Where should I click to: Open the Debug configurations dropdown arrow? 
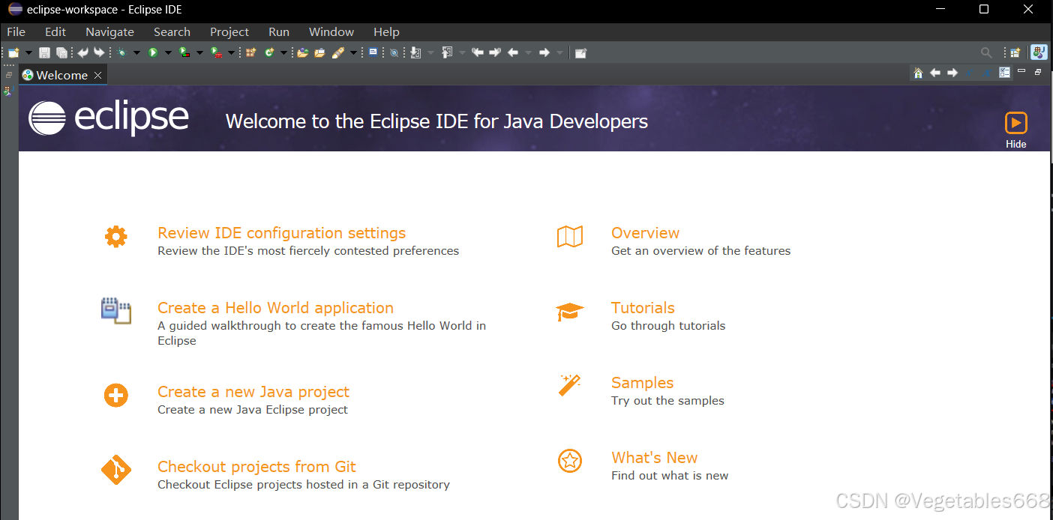(137, 52)
